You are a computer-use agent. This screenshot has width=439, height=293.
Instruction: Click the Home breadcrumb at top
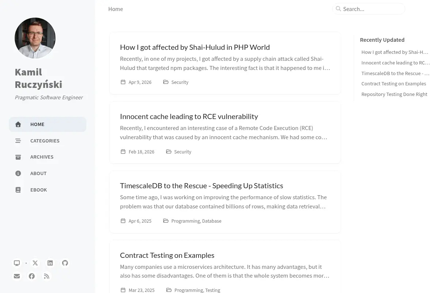[116, 9]
